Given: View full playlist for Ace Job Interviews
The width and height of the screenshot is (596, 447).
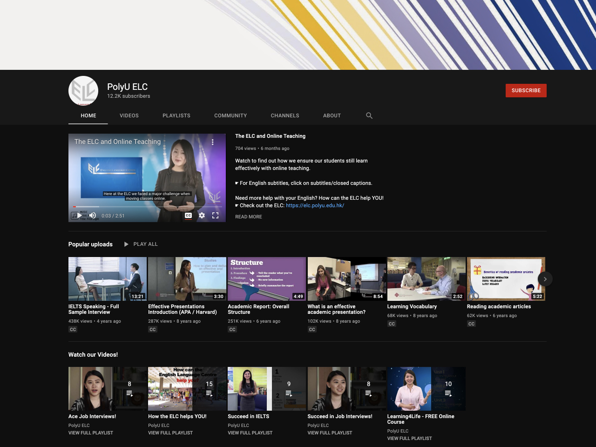Looking at the screenshot, I should (x=91, y=433).
